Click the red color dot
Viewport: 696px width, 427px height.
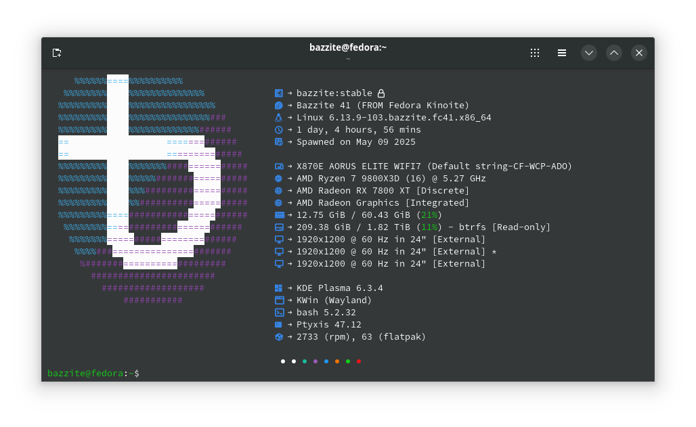point(359,361)
